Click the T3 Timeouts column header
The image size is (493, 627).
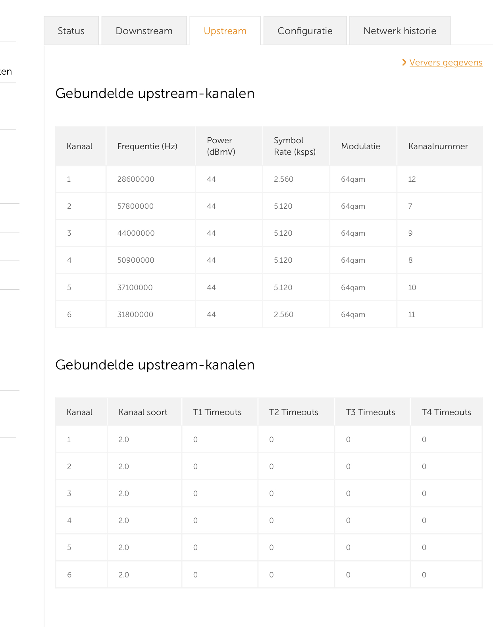370,412
